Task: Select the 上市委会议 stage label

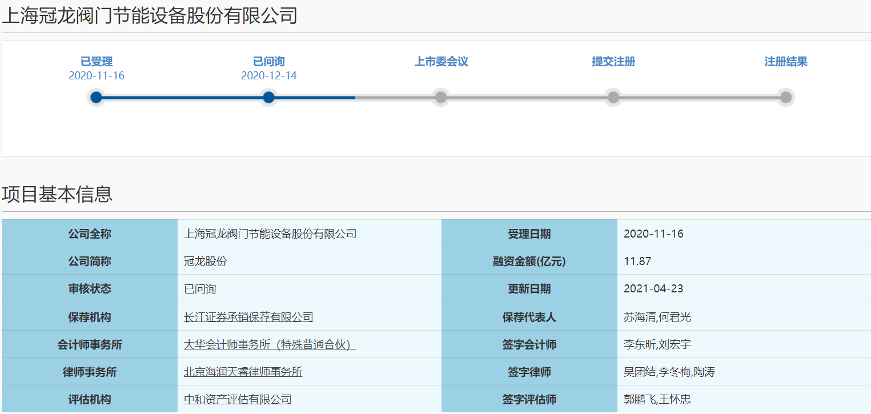Action: tap(441, 62)
